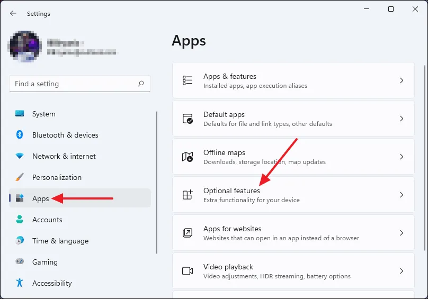Click the Accessibility figure icon
The height and width of the screenshot is (299, 428).
click(x=20, y=283)
